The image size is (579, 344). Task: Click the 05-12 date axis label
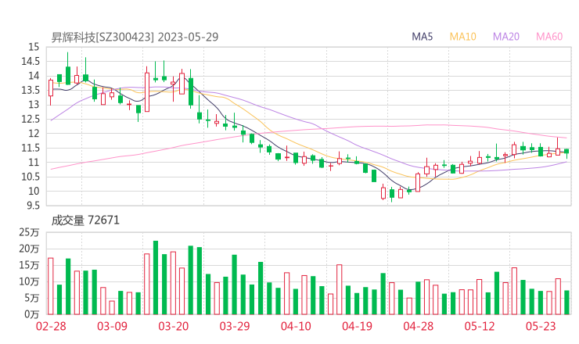click(x=480, y=326)
